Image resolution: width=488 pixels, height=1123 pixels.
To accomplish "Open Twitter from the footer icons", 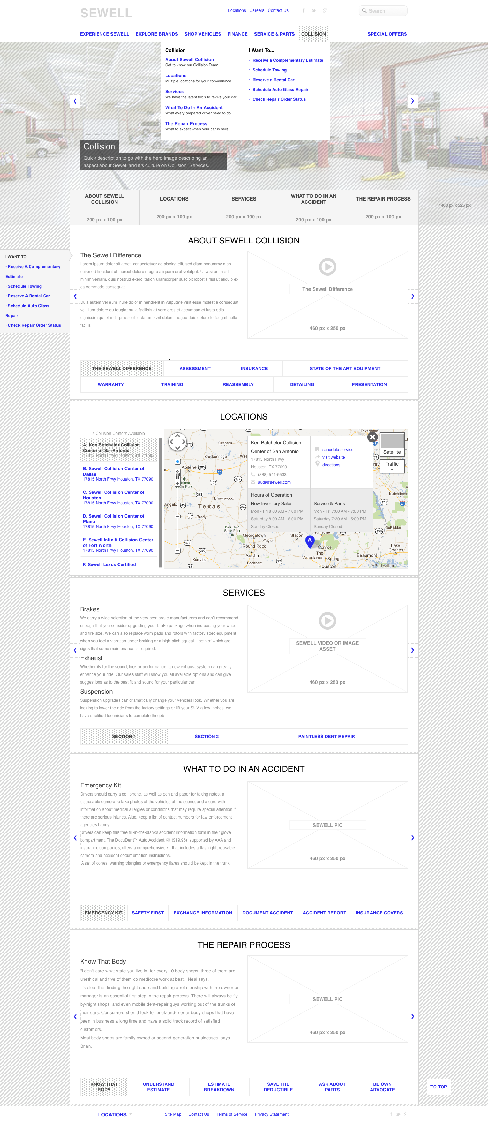I will coord(398,1114).
